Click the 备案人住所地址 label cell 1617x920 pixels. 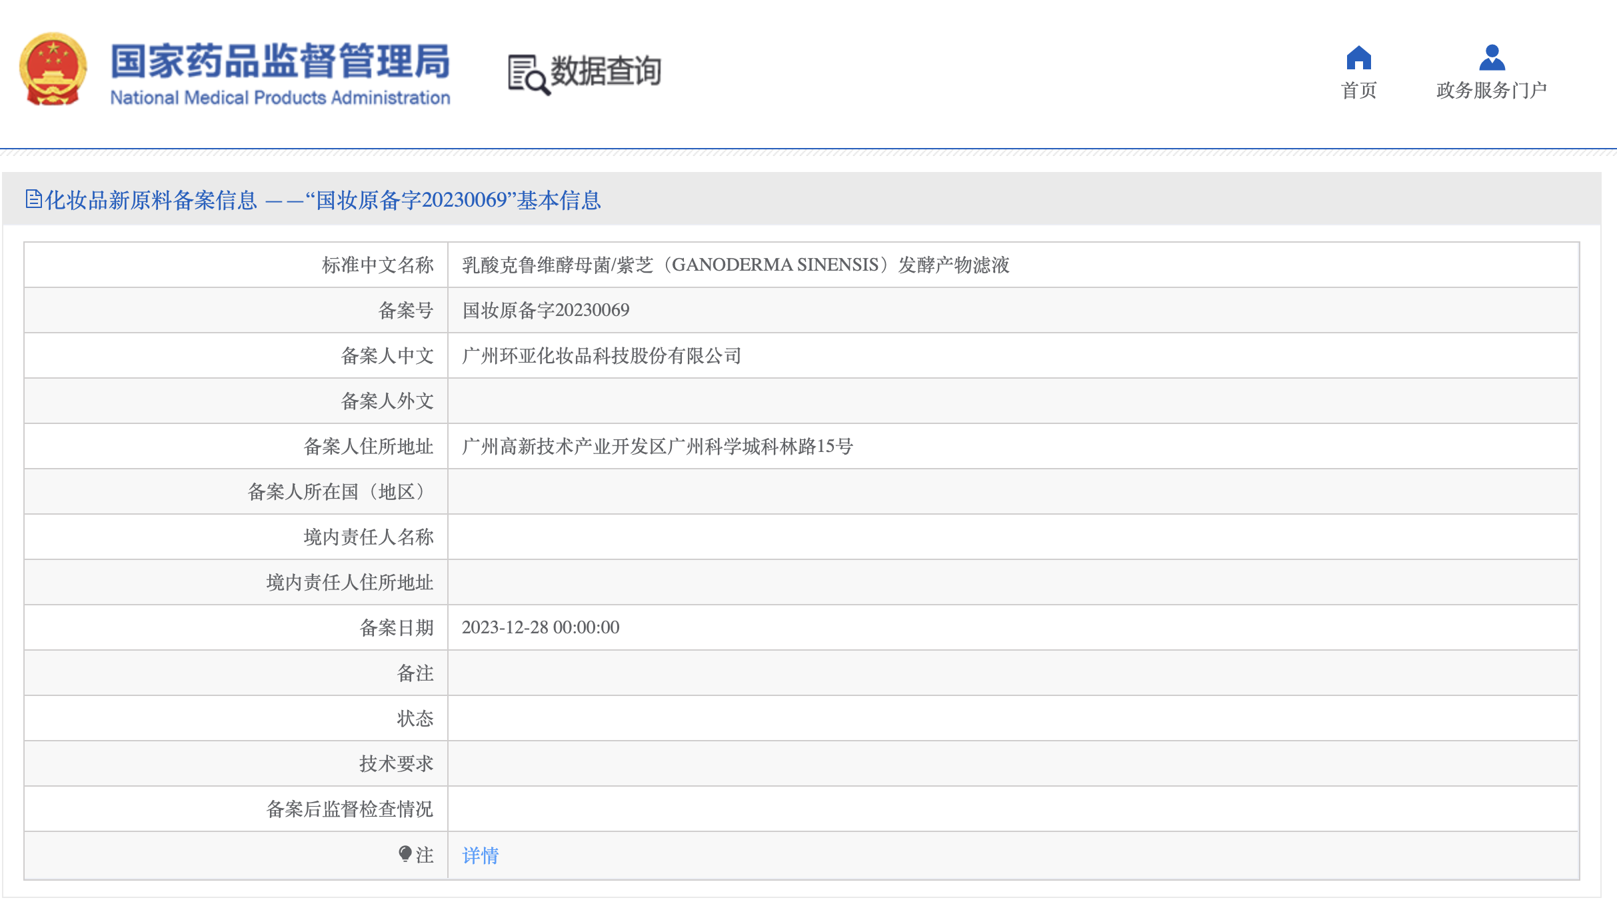[236, 447]
